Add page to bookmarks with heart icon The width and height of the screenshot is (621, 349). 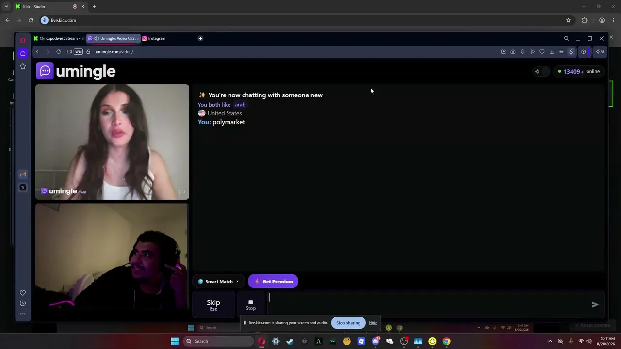(x=542, y=52)
